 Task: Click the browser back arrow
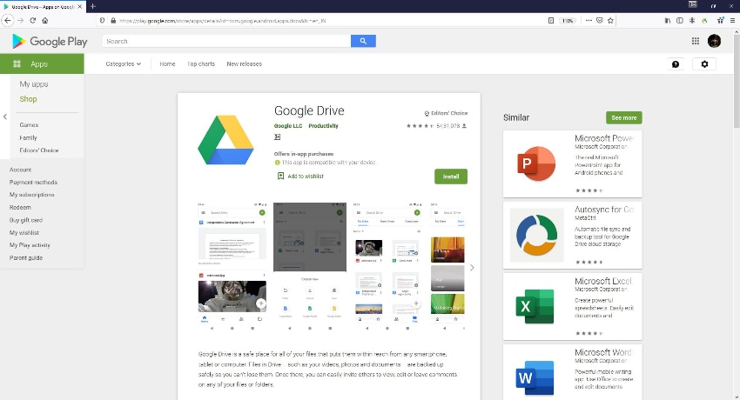click(8, 20)
